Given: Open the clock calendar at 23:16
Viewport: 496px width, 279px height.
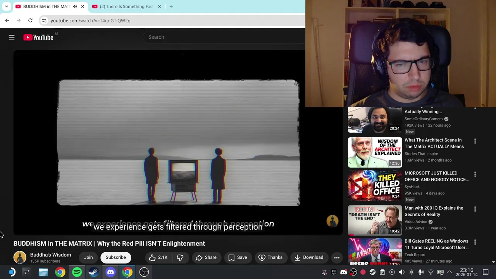Looking at the screenshot, I should (467, 272).
